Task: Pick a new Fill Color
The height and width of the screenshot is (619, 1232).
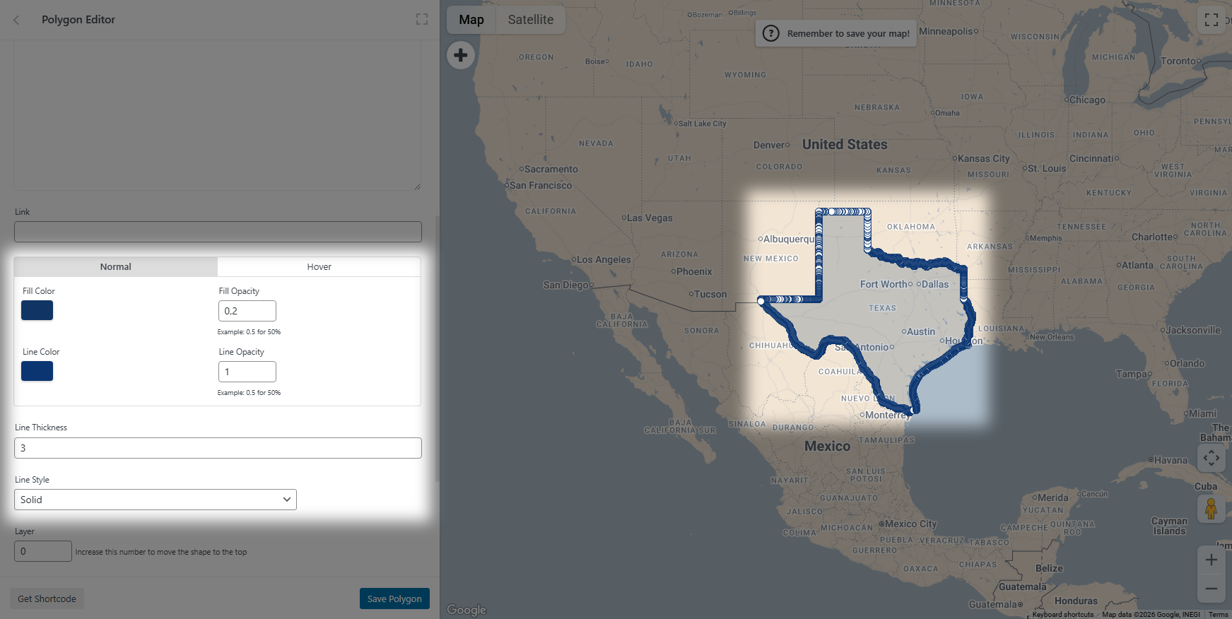Action: tap(37, 310)
